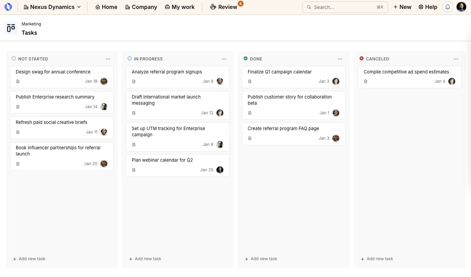Open the Company menu

click(x=141, y=7)
